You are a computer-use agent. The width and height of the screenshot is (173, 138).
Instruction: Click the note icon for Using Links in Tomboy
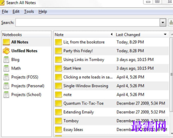pos(58,59)
